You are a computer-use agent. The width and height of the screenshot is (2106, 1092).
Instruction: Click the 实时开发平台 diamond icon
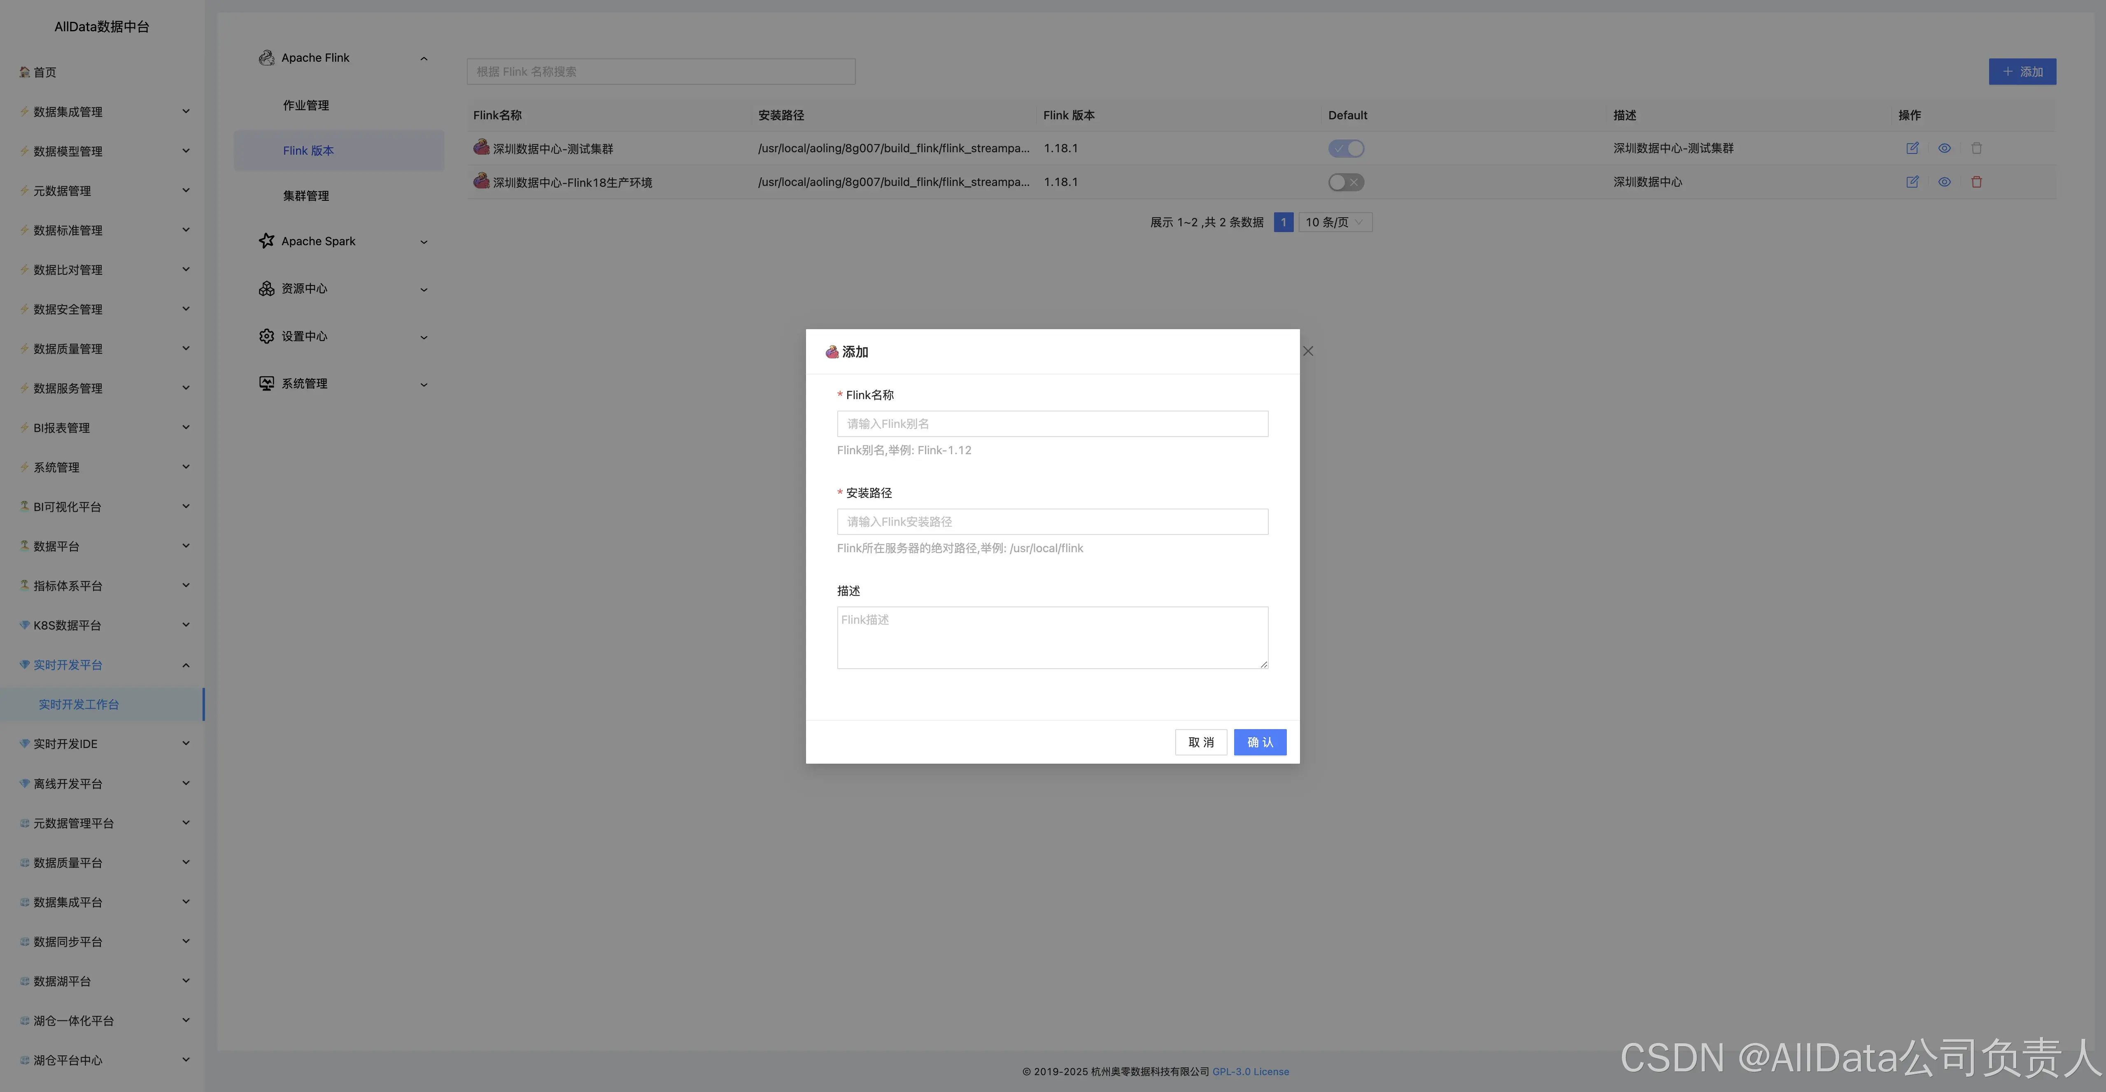point(25,664)
